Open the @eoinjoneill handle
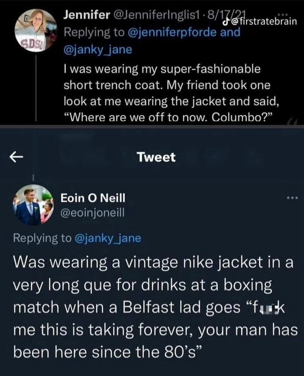304x376 pixels. (92, 214)
